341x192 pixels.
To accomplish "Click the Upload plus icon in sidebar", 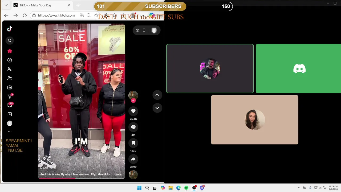I will click(10, 114).
